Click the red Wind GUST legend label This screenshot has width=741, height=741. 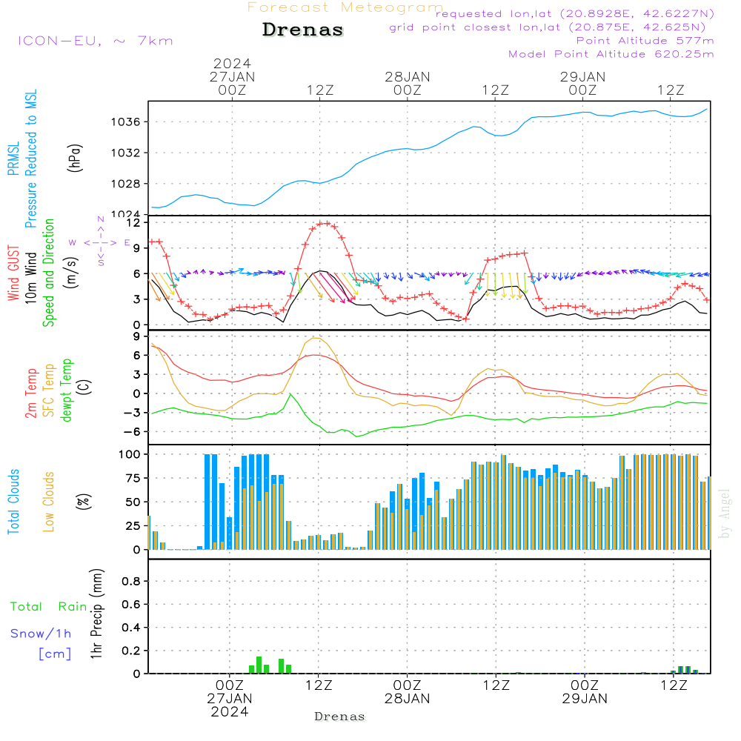(13, 273)
